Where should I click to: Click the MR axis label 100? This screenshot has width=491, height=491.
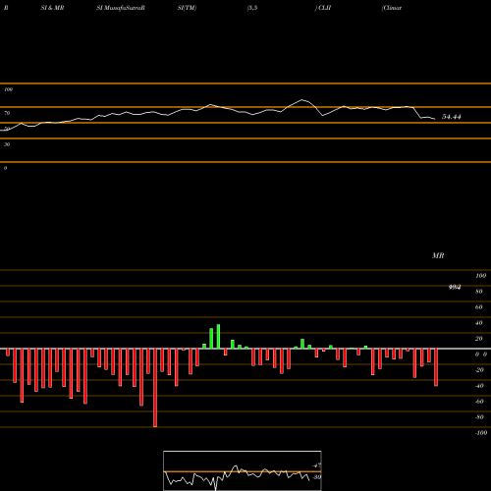[480, 276]
